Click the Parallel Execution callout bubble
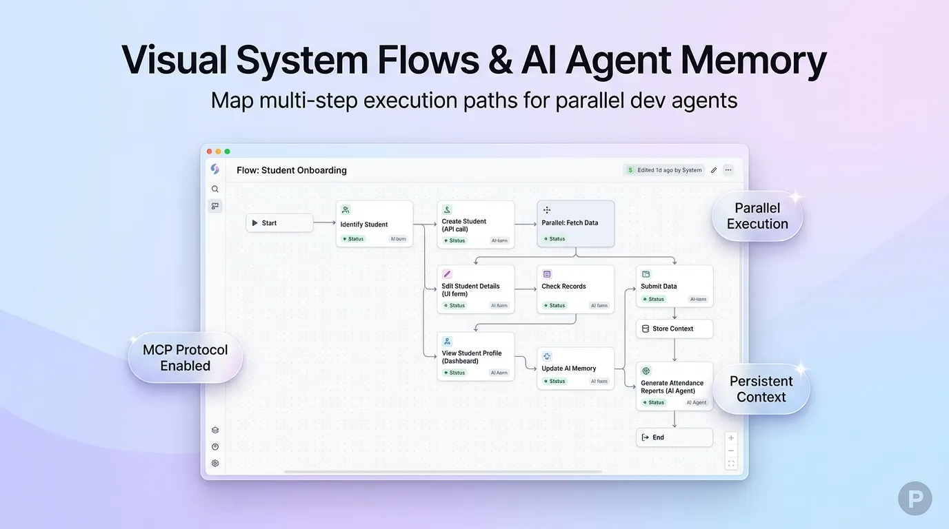Screen dimensions: 949x529 pyautogui.click(x=757, y=216)
